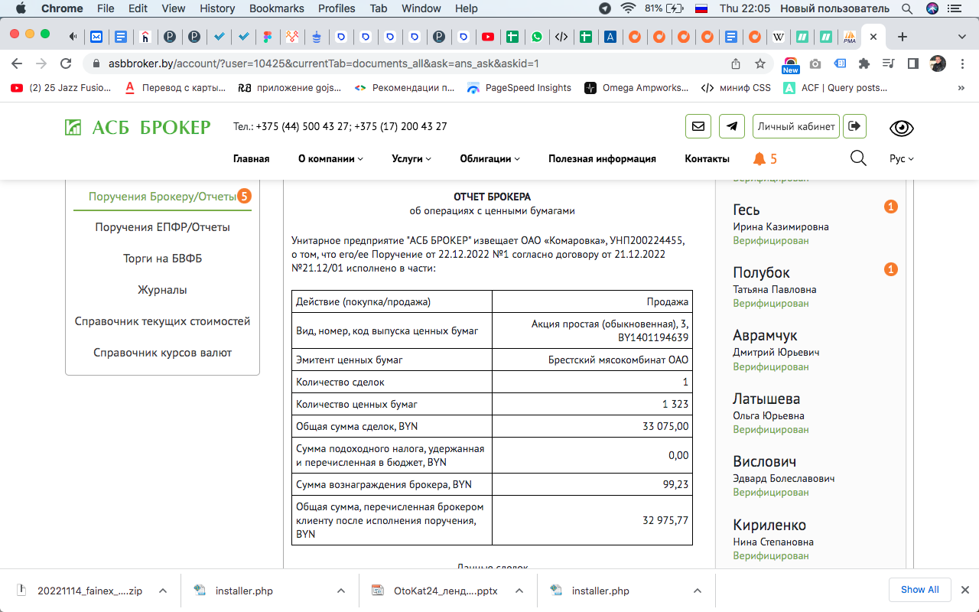979x612 pixels.
Task: Close the downloads bar
Action: click(x=965, y=590)
